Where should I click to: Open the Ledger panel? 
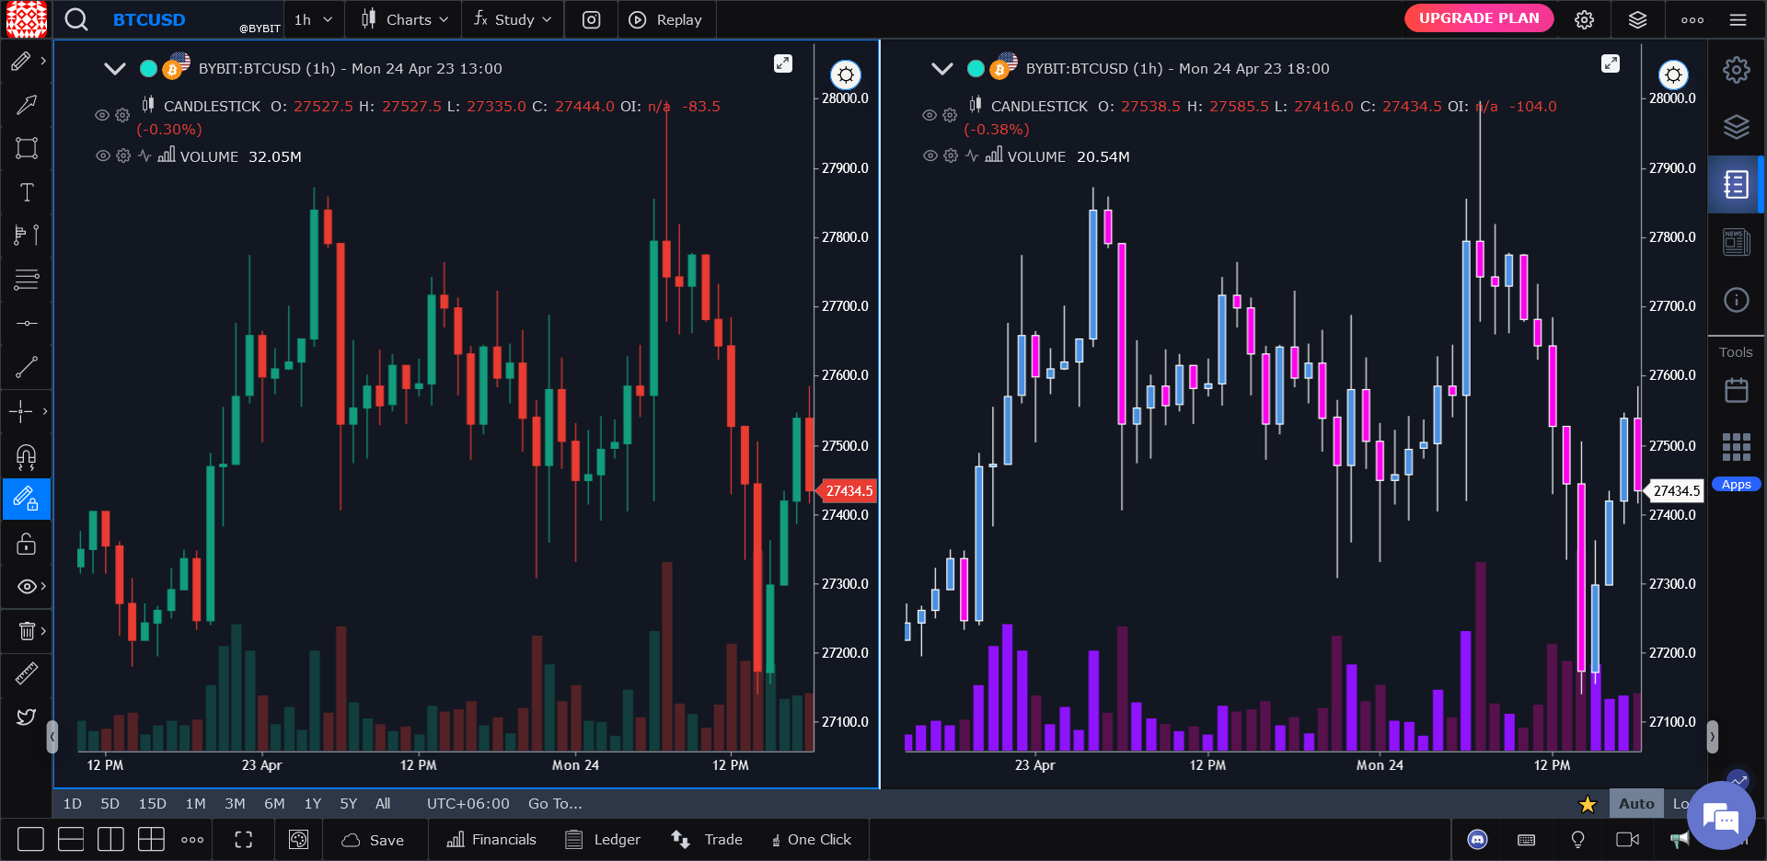(603, 840)
